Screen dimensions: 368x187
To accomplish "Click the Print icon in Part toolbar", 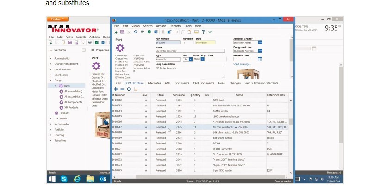I will click(142, 32).
